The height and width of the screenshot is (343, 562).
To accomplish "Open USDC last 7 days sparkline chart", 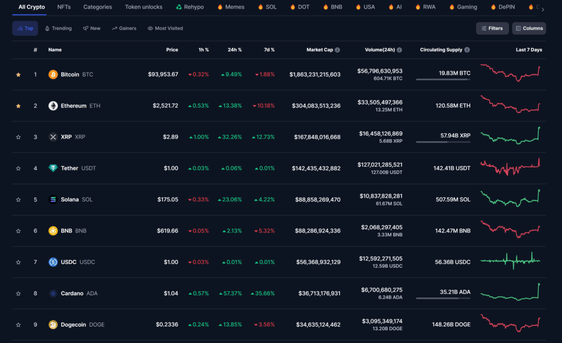I will 510,261.
